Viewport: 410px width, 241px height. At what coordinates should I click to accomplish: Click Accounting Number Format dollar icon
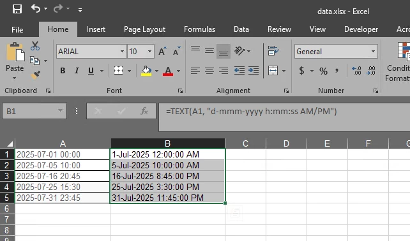(301, 71)
